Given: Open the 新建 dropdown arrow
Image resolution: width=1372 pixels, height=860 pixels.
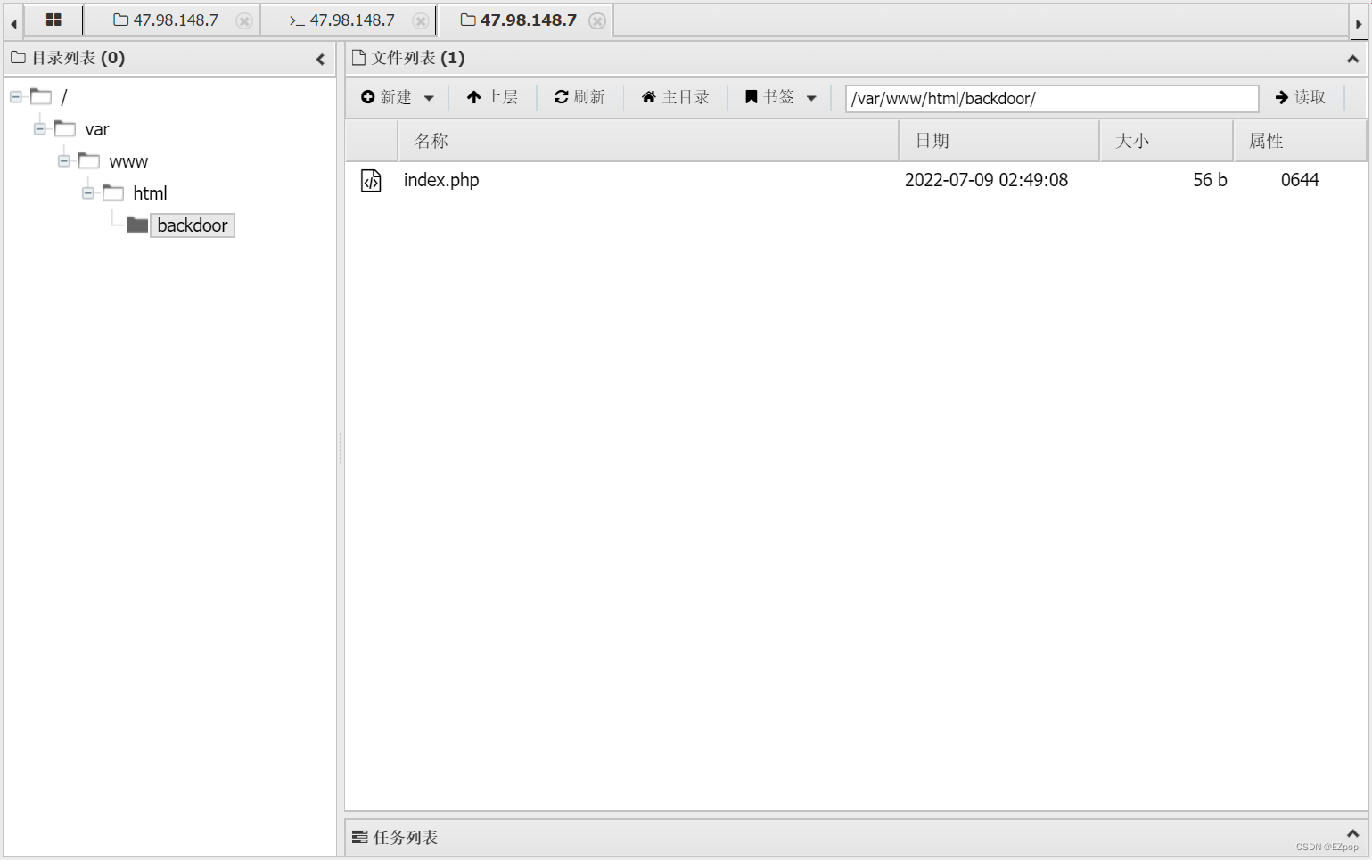Looking at the screenshot, I should pos(429,98).
